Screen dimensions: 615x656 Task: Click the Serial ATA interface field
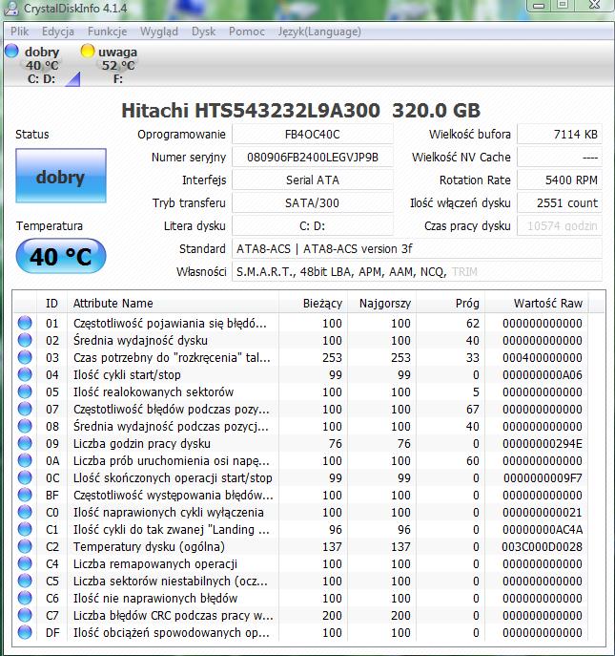pyautogui.click(x=313, y=180)
